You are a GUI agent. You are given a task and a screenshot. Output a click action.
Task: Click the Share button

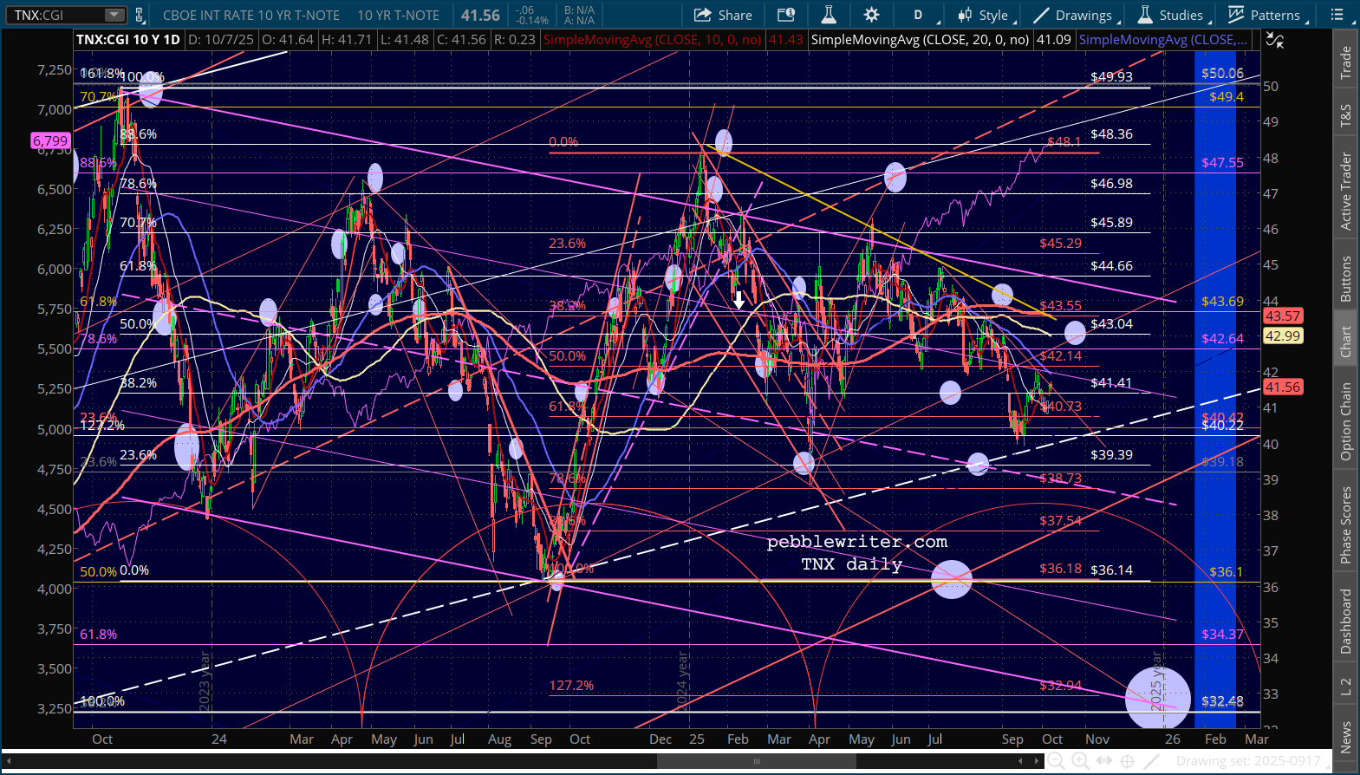pyautogui.click(x=723, y=15)
